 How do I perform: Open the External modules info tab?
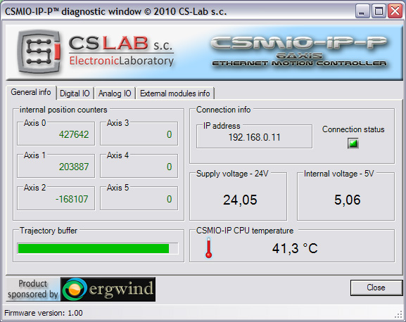pos(175,94)
